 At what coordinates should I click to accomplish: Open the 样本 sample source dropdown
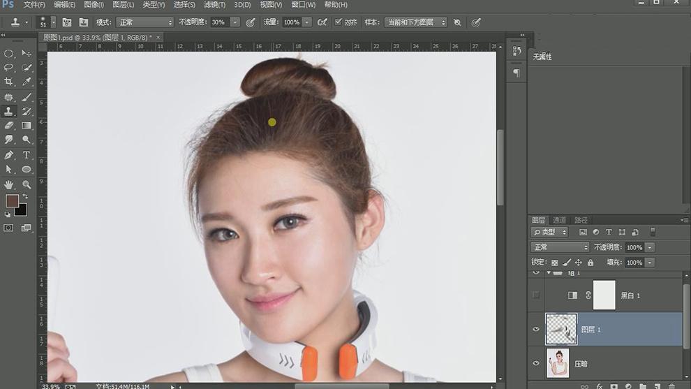416,22
